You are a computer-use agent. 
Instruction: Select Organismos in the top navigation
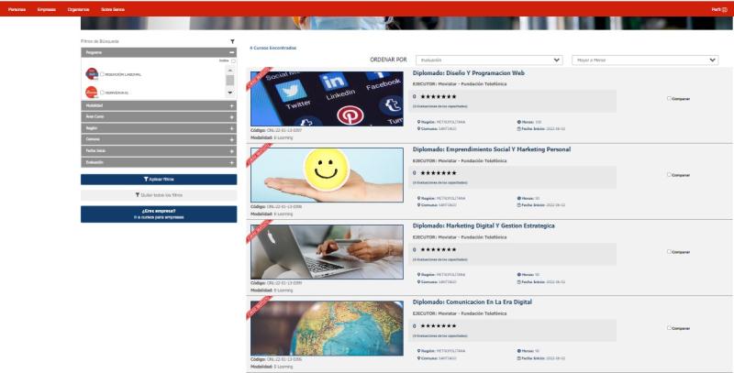[79, 8]
